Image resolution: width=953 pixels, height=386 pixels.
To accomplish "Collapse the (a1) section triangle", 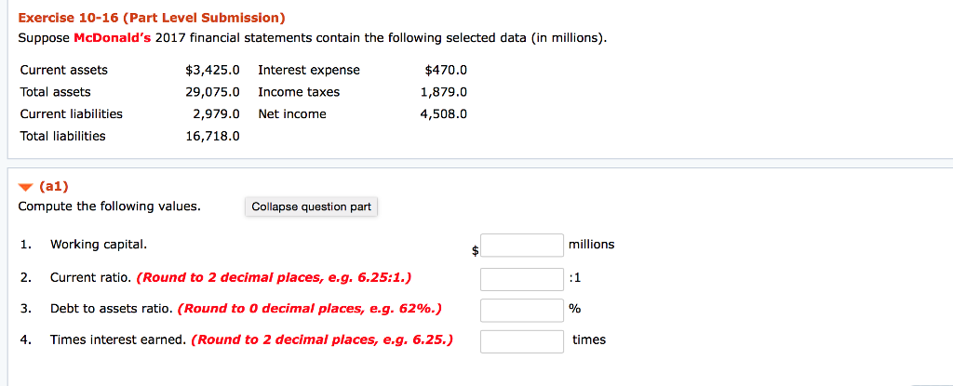I will (x=26, y=186).
